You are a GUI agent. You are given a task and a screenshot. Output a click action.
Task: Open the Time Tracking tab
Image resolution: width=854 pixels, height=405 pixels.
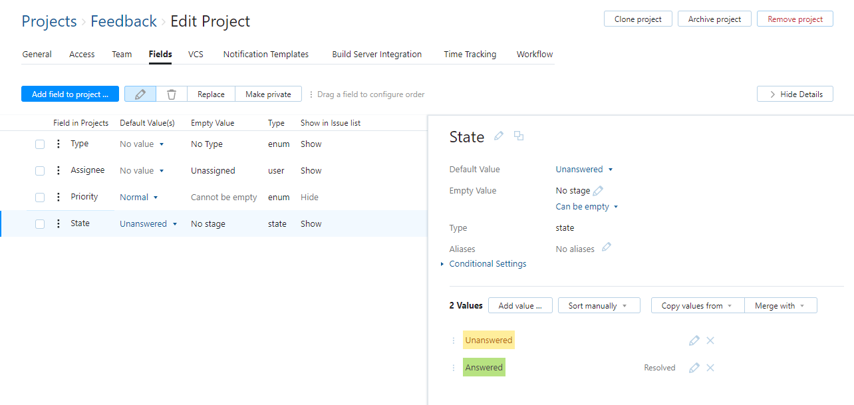[x=470, y=55]
